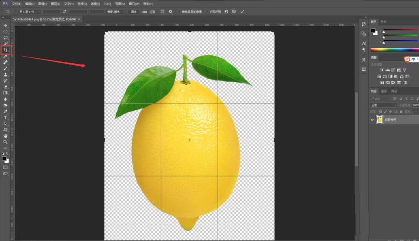This screenshot has width=419, height=241.
Task: Select the History Brush tool
Action: (x=5, y=81)
